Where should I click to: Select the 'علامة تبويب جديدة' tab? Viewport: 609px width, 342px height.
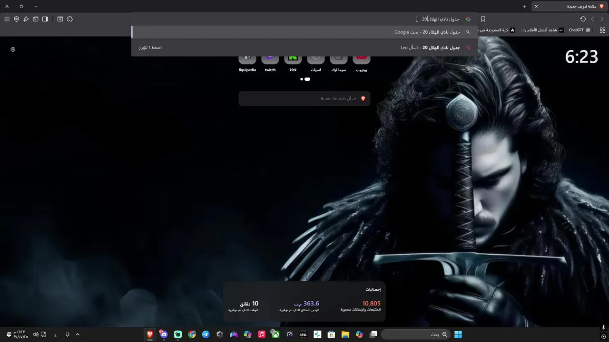coord(569,6)
